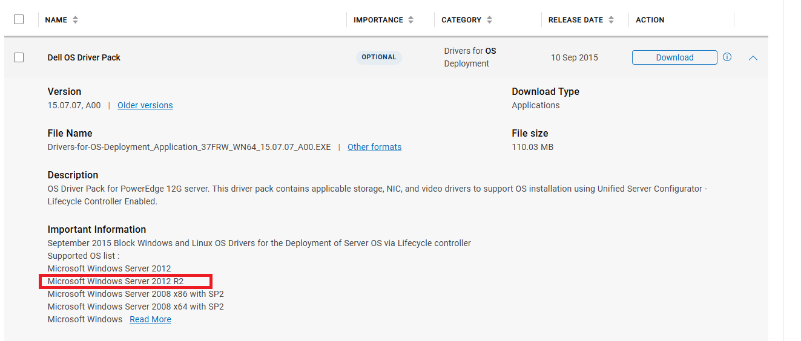The height and width of the screenshot is (341, 801).
Task: Sort by Release Date column arrows
Action: 611,20
